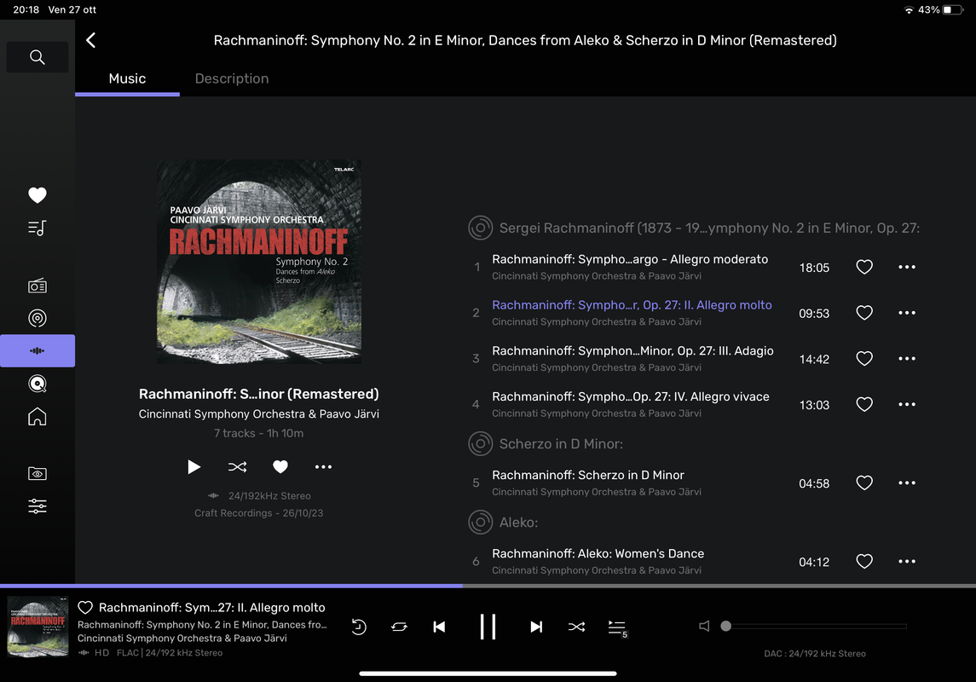Open settings sliders icon in sidebar

(x=38, y=506)
